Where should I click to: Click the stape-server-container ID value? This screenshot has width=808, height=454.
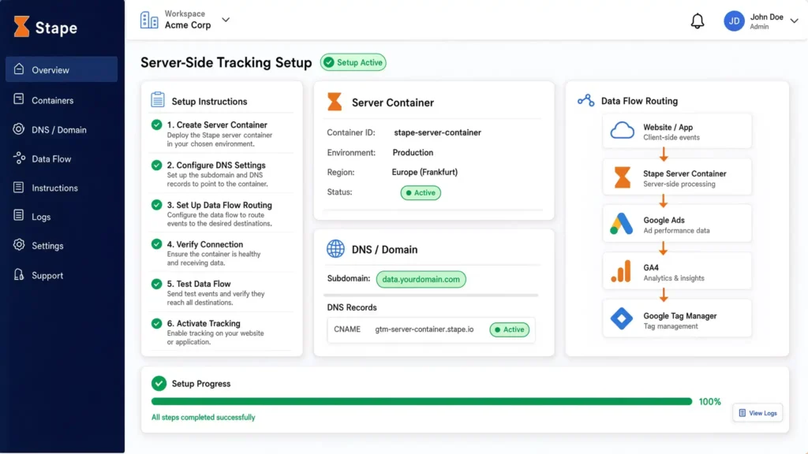click(x=437, y=132)
